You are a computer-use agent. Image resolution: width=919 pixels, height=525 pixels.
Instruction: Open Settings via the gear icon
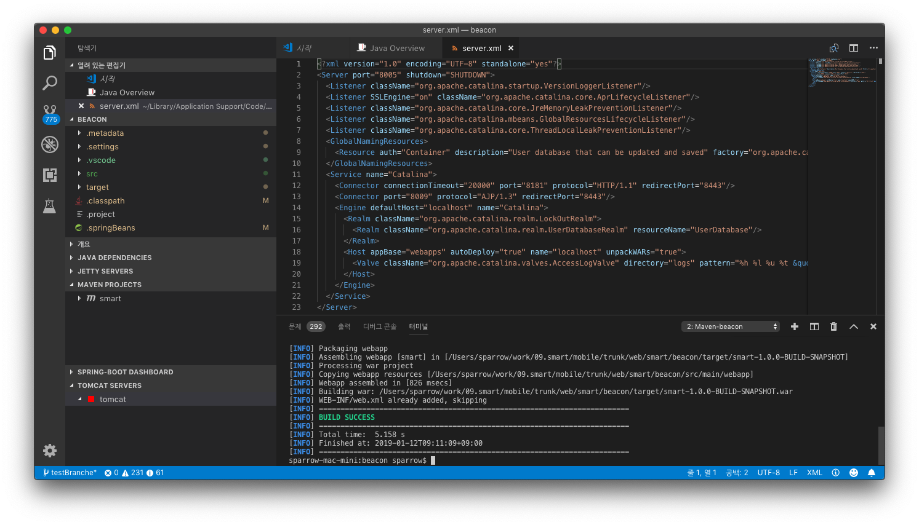click(x=49, y=451)
